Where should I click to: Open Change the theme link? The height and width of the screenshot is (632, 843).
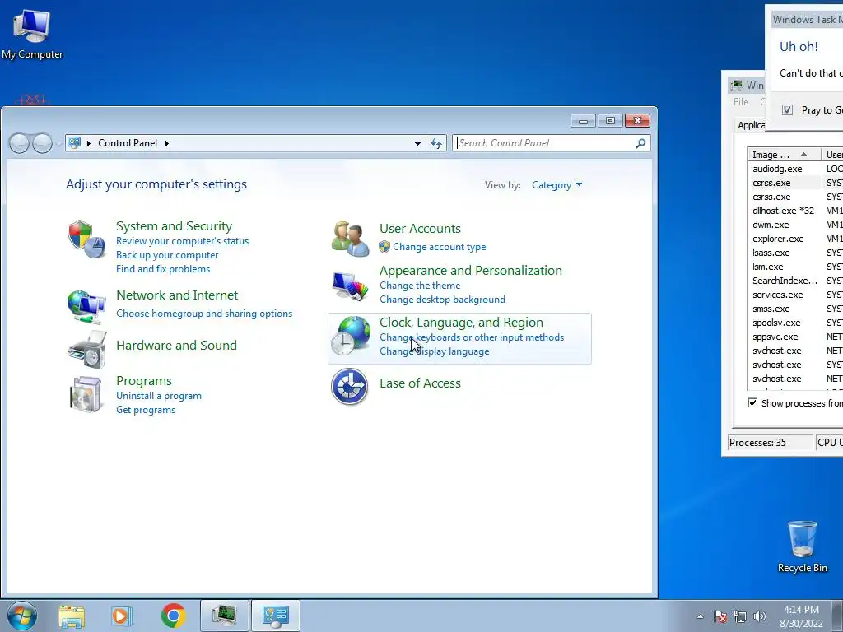(x=420, y=286)
